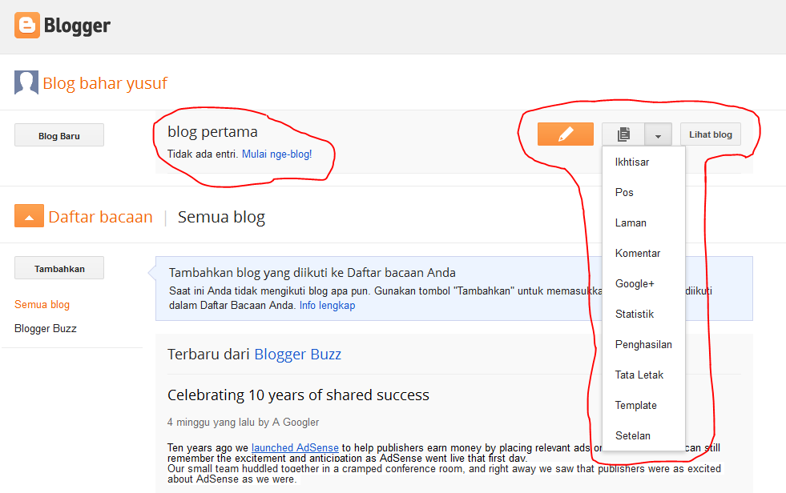Click the Lihat blog button
Screen dimensions: 786x493
click(x=711, y=134)
